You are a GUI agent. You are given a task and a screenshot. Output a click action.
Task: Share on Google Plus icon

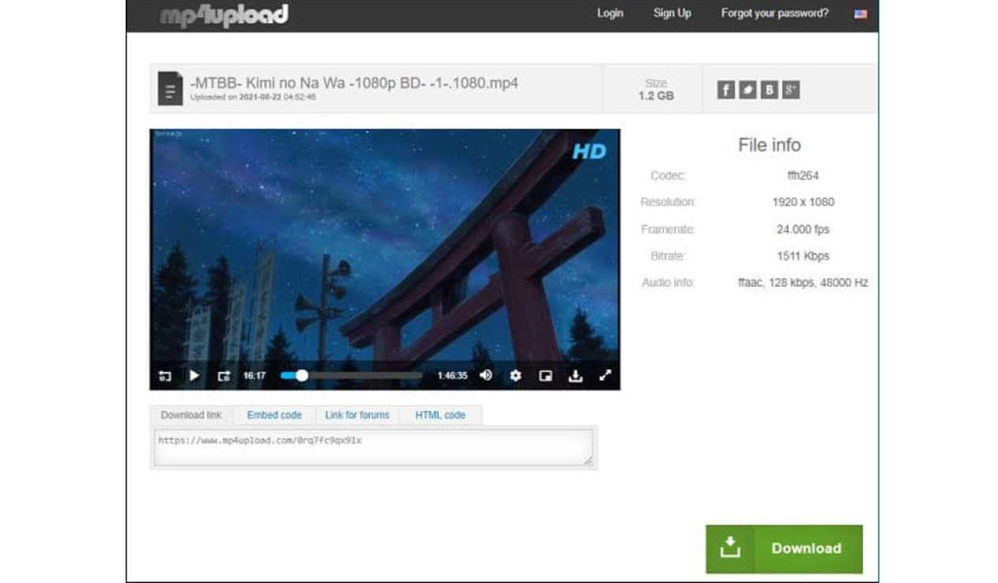[791, 89]
